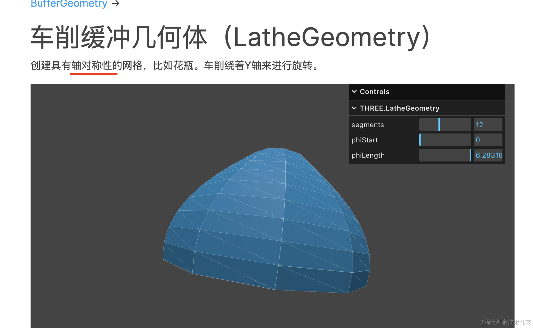Screen dimensions: 533x328
Task: Click the phiStart label
Action: 365,140
